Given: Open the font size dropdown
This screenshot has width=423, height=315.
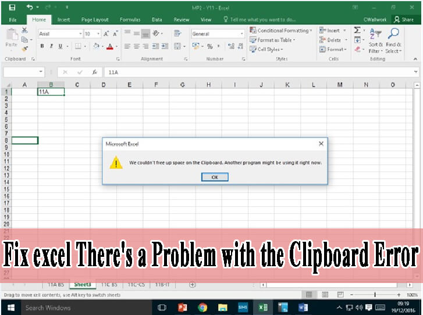Looking at the screenshot, I should click(98, 34).
